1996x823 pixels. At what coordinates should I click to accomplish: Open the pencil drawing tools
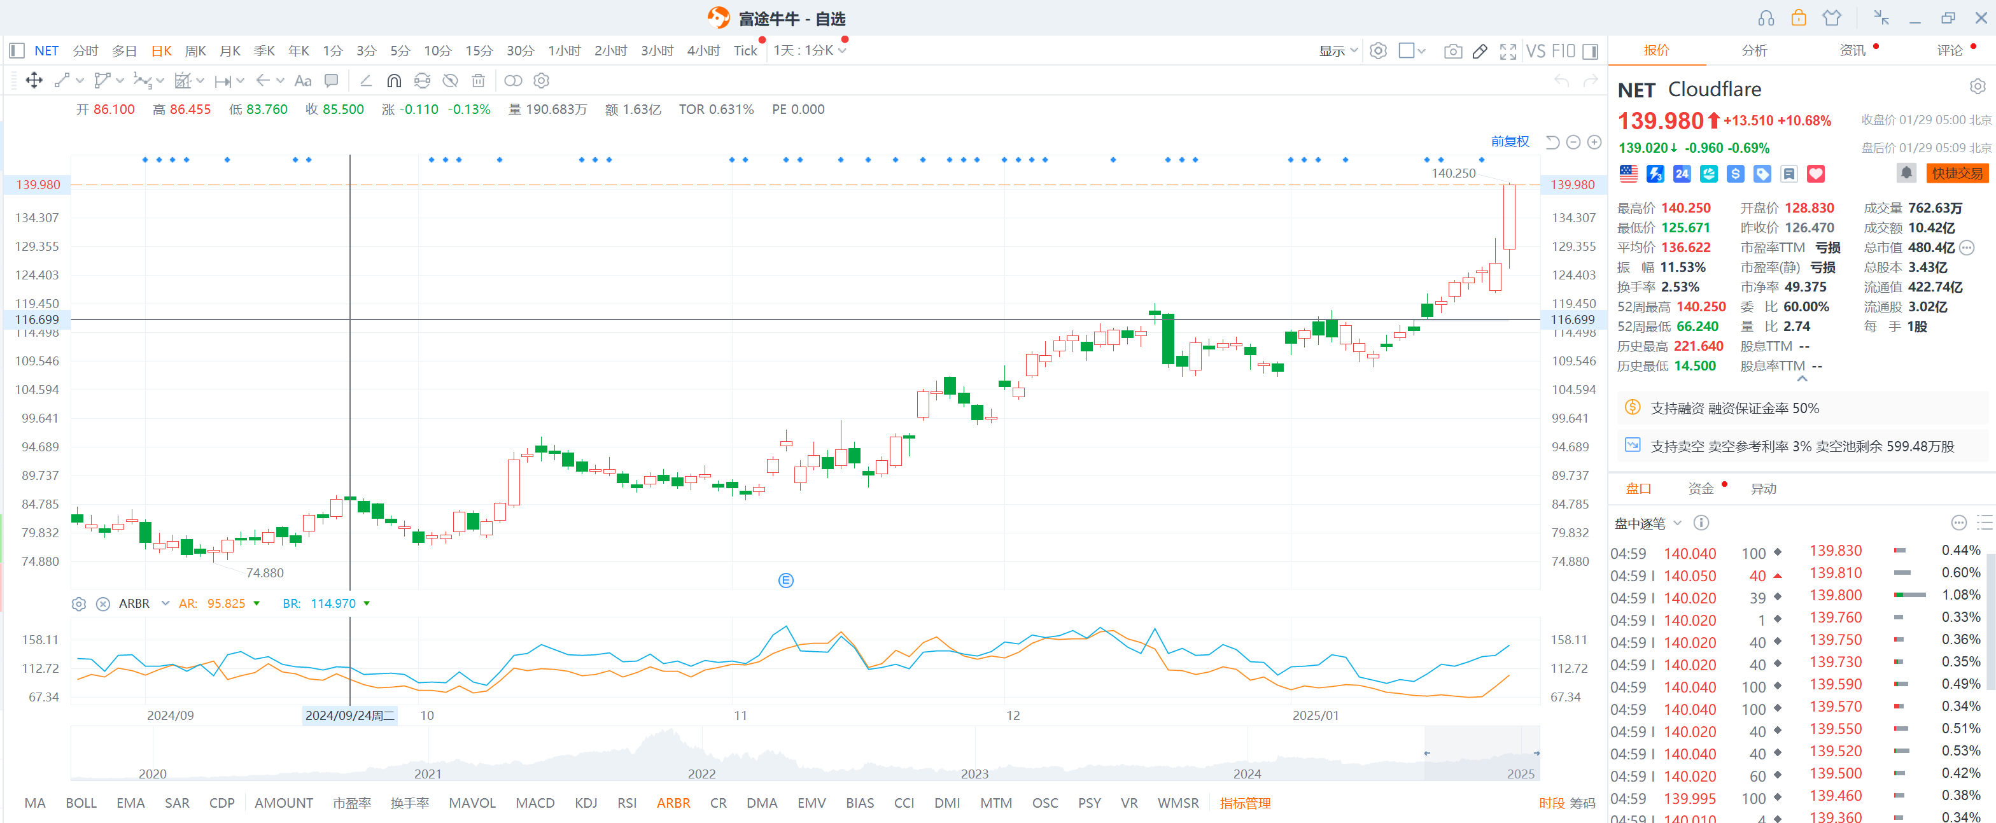(x=1480, y=51)
